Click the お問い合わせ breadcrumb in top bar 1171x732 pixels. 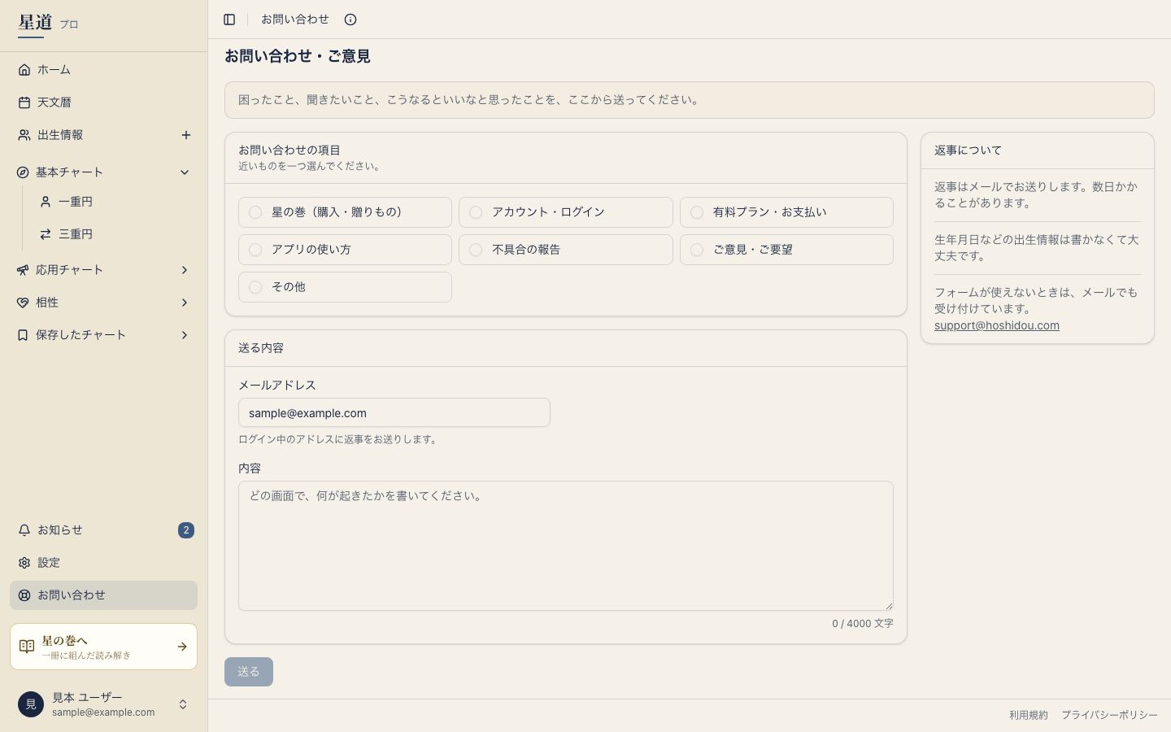pyautogui.click(x=295, y=20)
